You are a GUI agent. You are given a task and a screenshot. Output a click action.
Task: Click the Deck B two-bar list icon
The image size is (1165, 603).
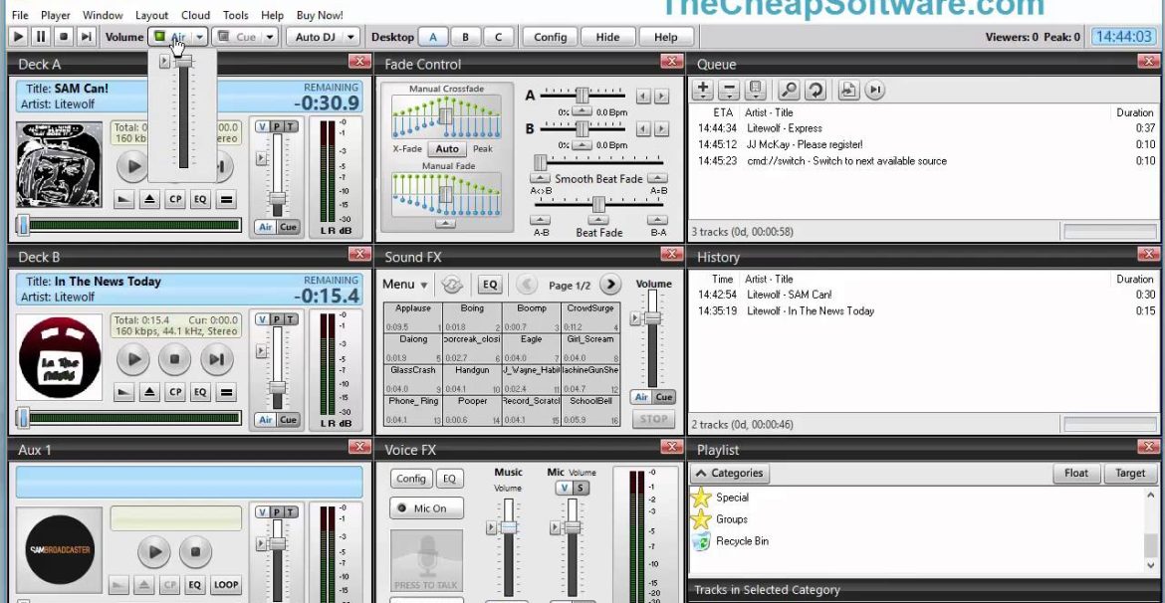click(x=226, y=392)
